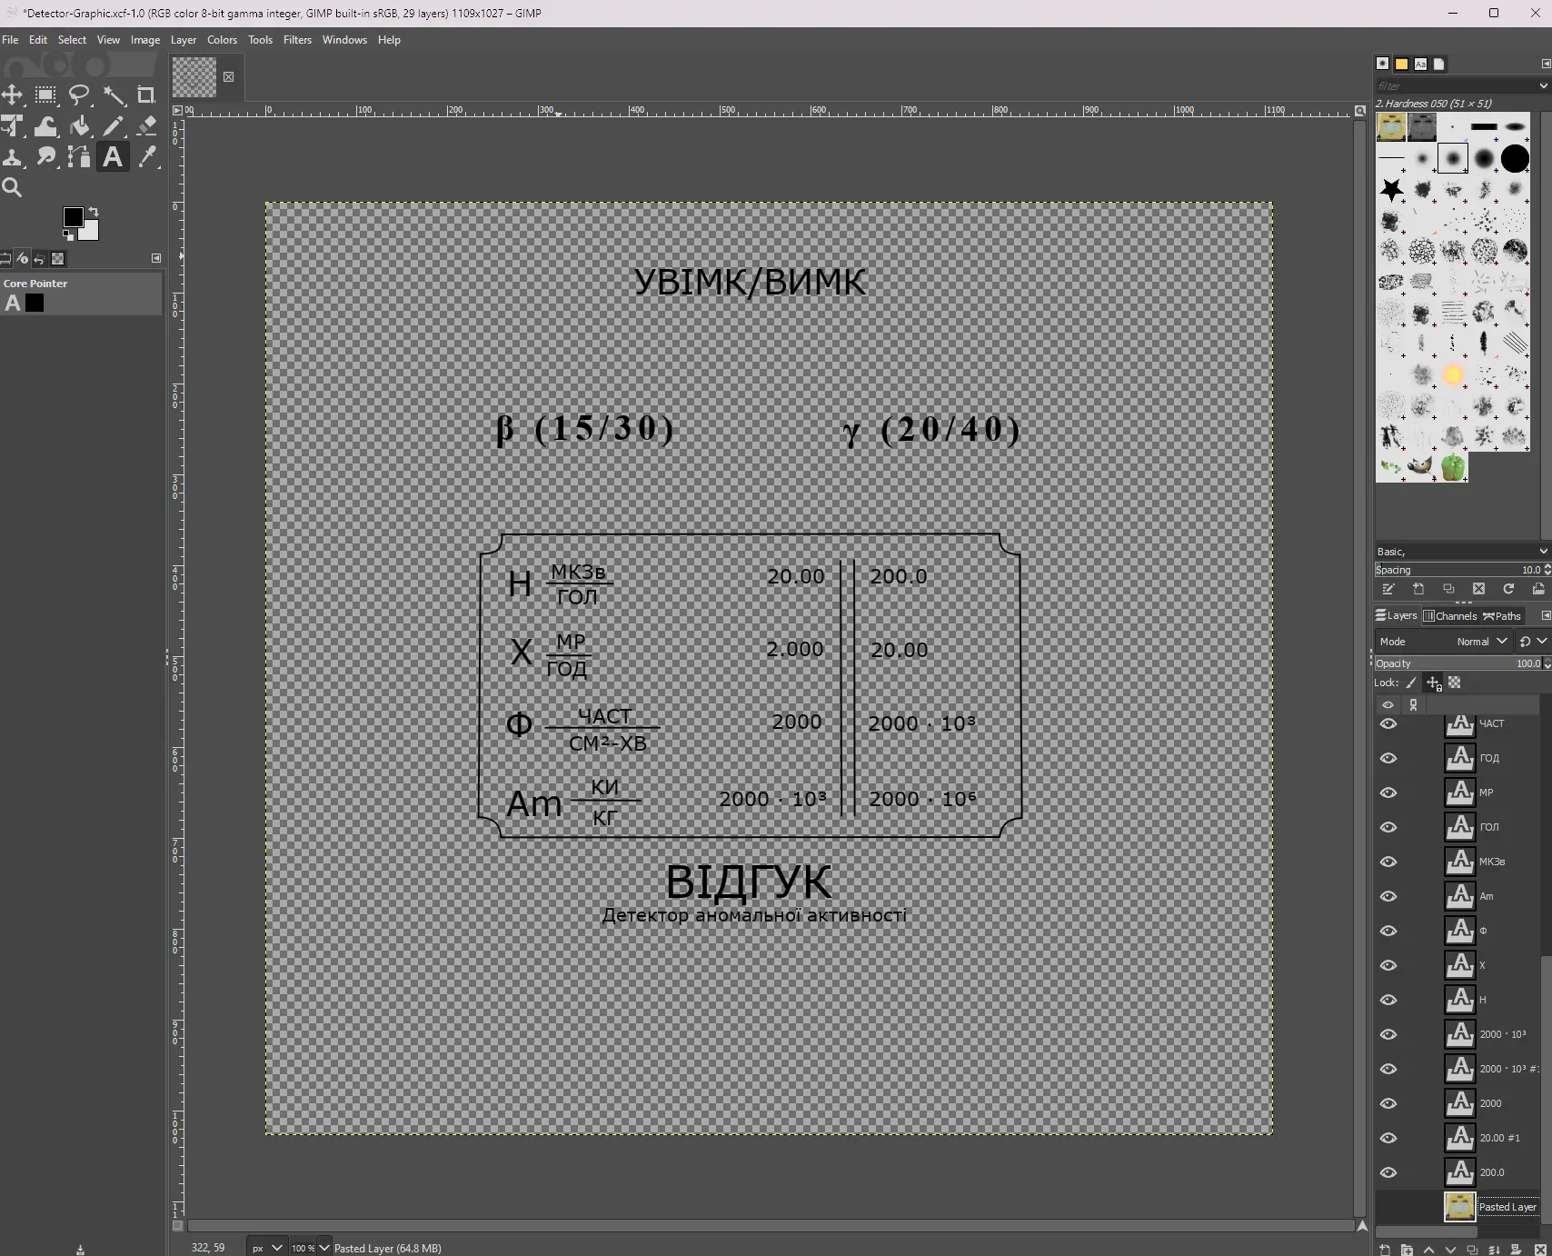Select the Unified Transform tool
This screenshot has height=1256, width=1552.
click(12, 126)
